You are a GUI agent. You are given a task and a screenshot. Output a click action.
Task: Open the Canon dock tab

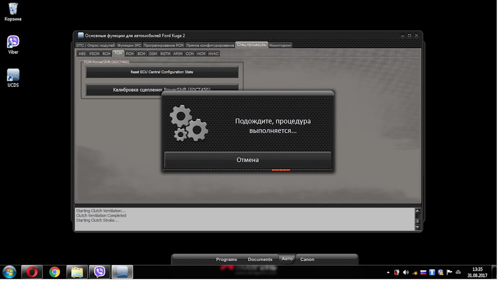(x=307, y=260)
